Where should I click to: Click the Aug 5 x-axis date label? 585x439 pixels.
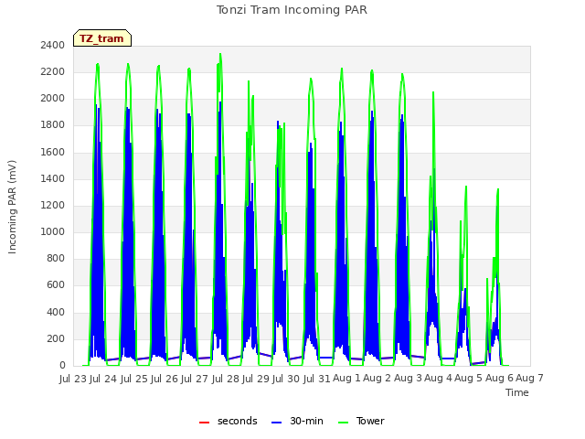click(469, 379)
